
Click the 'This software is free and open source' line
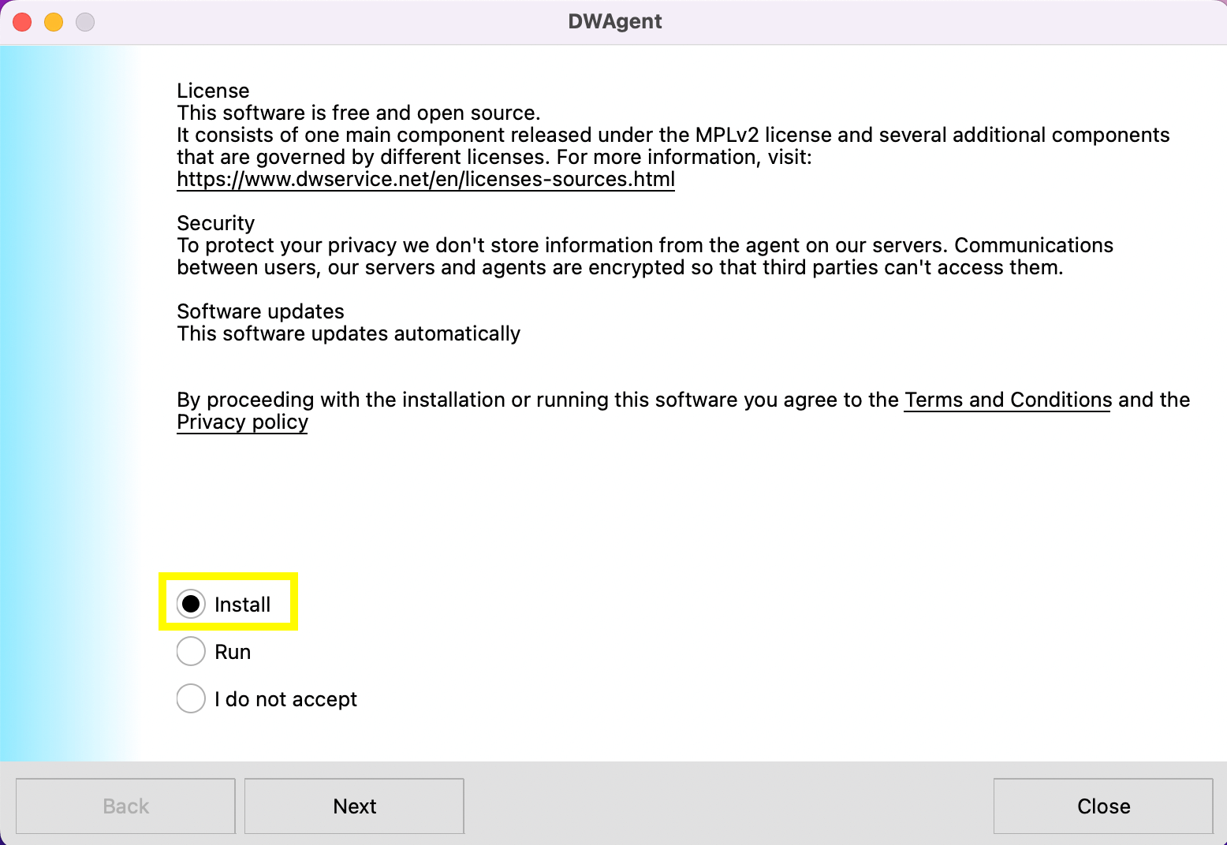(358, 114)
